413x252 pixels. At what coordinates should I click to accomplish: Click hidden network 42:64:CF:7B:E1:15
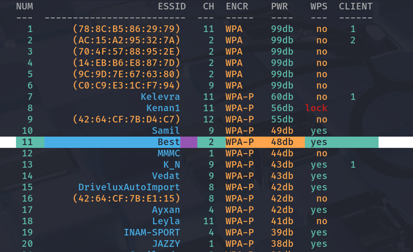point(126,199)
